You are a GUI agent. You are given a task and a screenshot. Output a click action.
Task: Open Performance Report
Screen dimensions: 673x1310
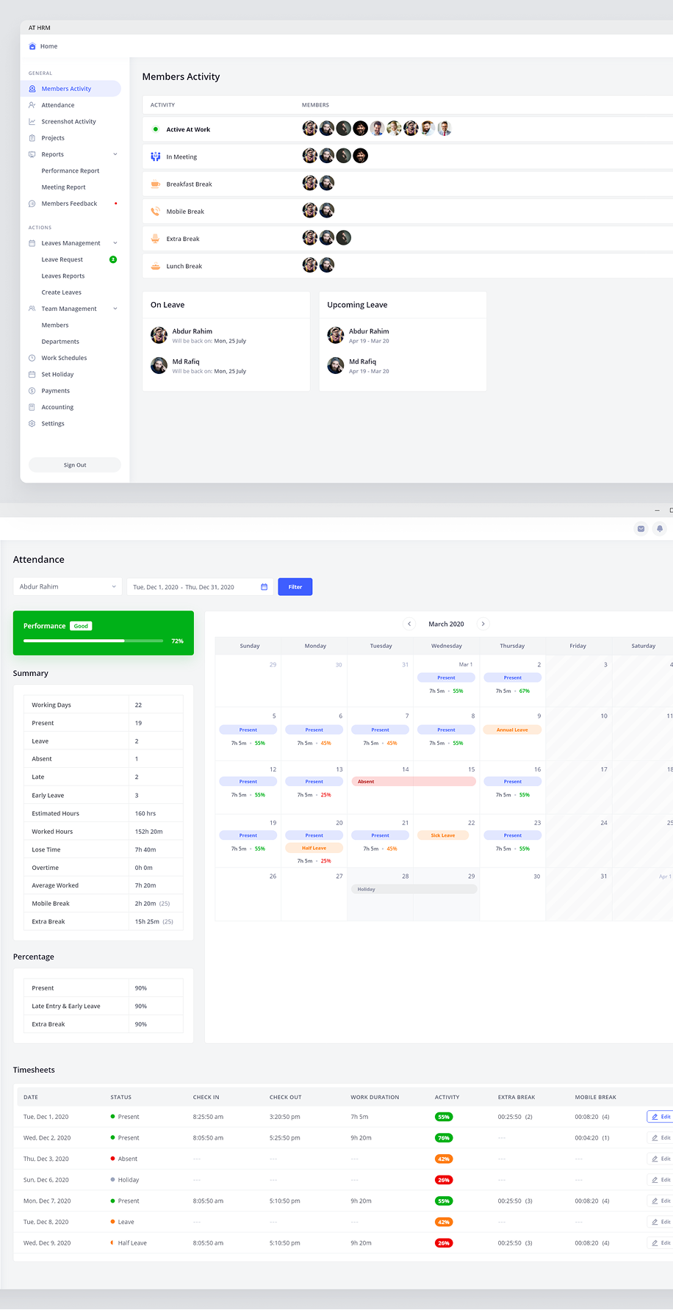click(x=71, y=171)
